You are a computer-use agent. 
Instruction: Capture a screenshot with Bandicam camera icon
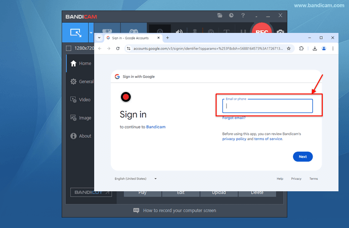pos(280,31)
